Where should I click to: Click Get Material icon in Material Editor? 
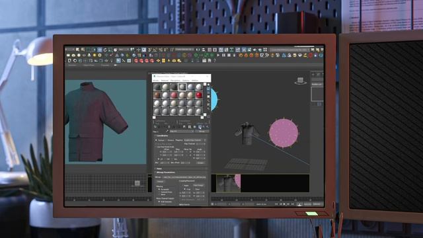click(x=155, y=127)
